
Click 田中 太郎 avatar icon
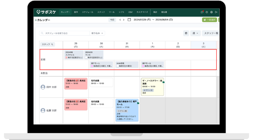click(x=43, y=87)
